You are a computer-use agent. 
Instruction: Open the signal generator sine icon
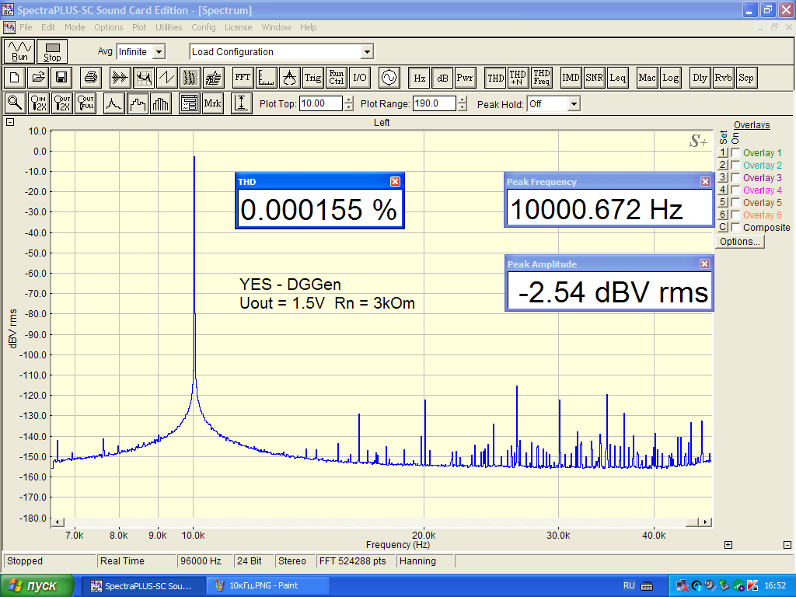point(389,78)
